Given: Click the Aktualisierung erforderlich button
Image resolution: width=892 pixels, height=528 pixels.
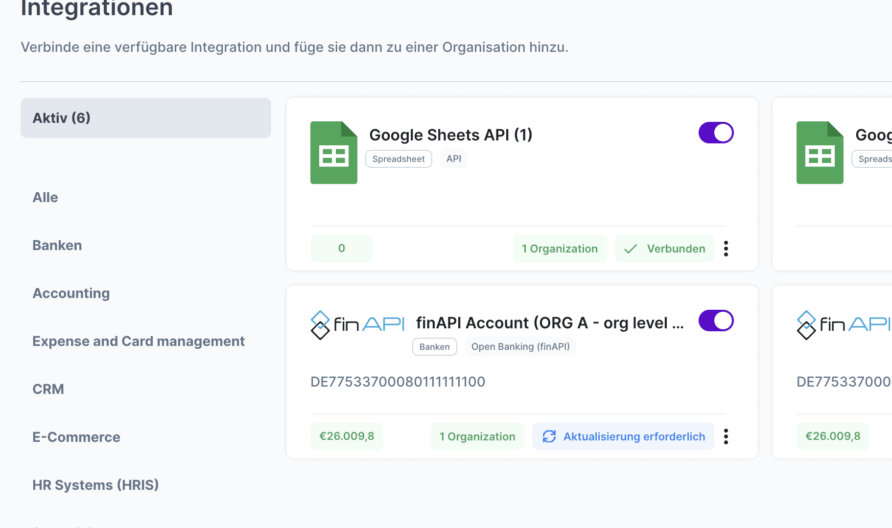Looking at the screenshot, I should (634, 436).
